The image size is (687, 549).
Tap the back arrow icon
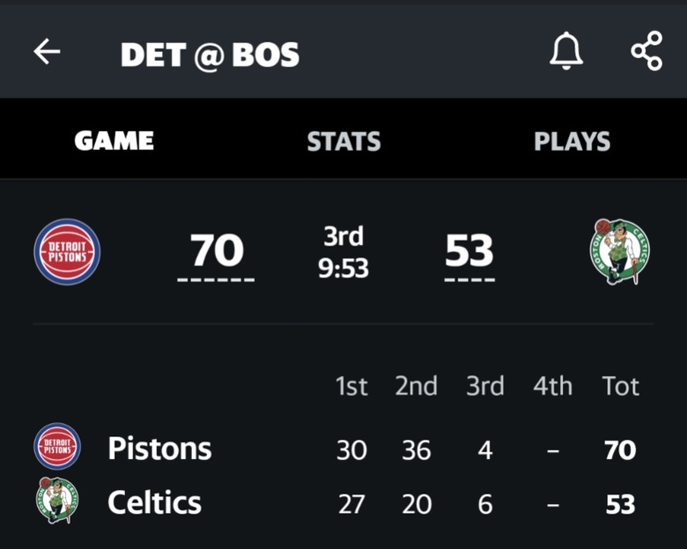[x=47, y=51]
